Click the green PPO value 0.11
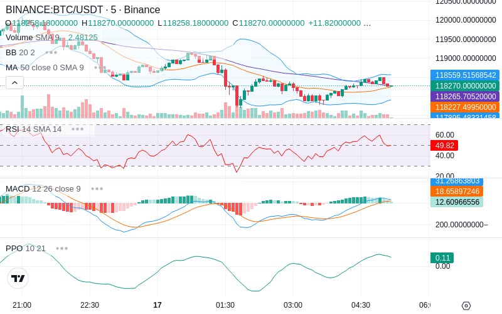Image resolution: width=502 pixels, height=314 pixels. pyautogui.click(x=442, y=257)
